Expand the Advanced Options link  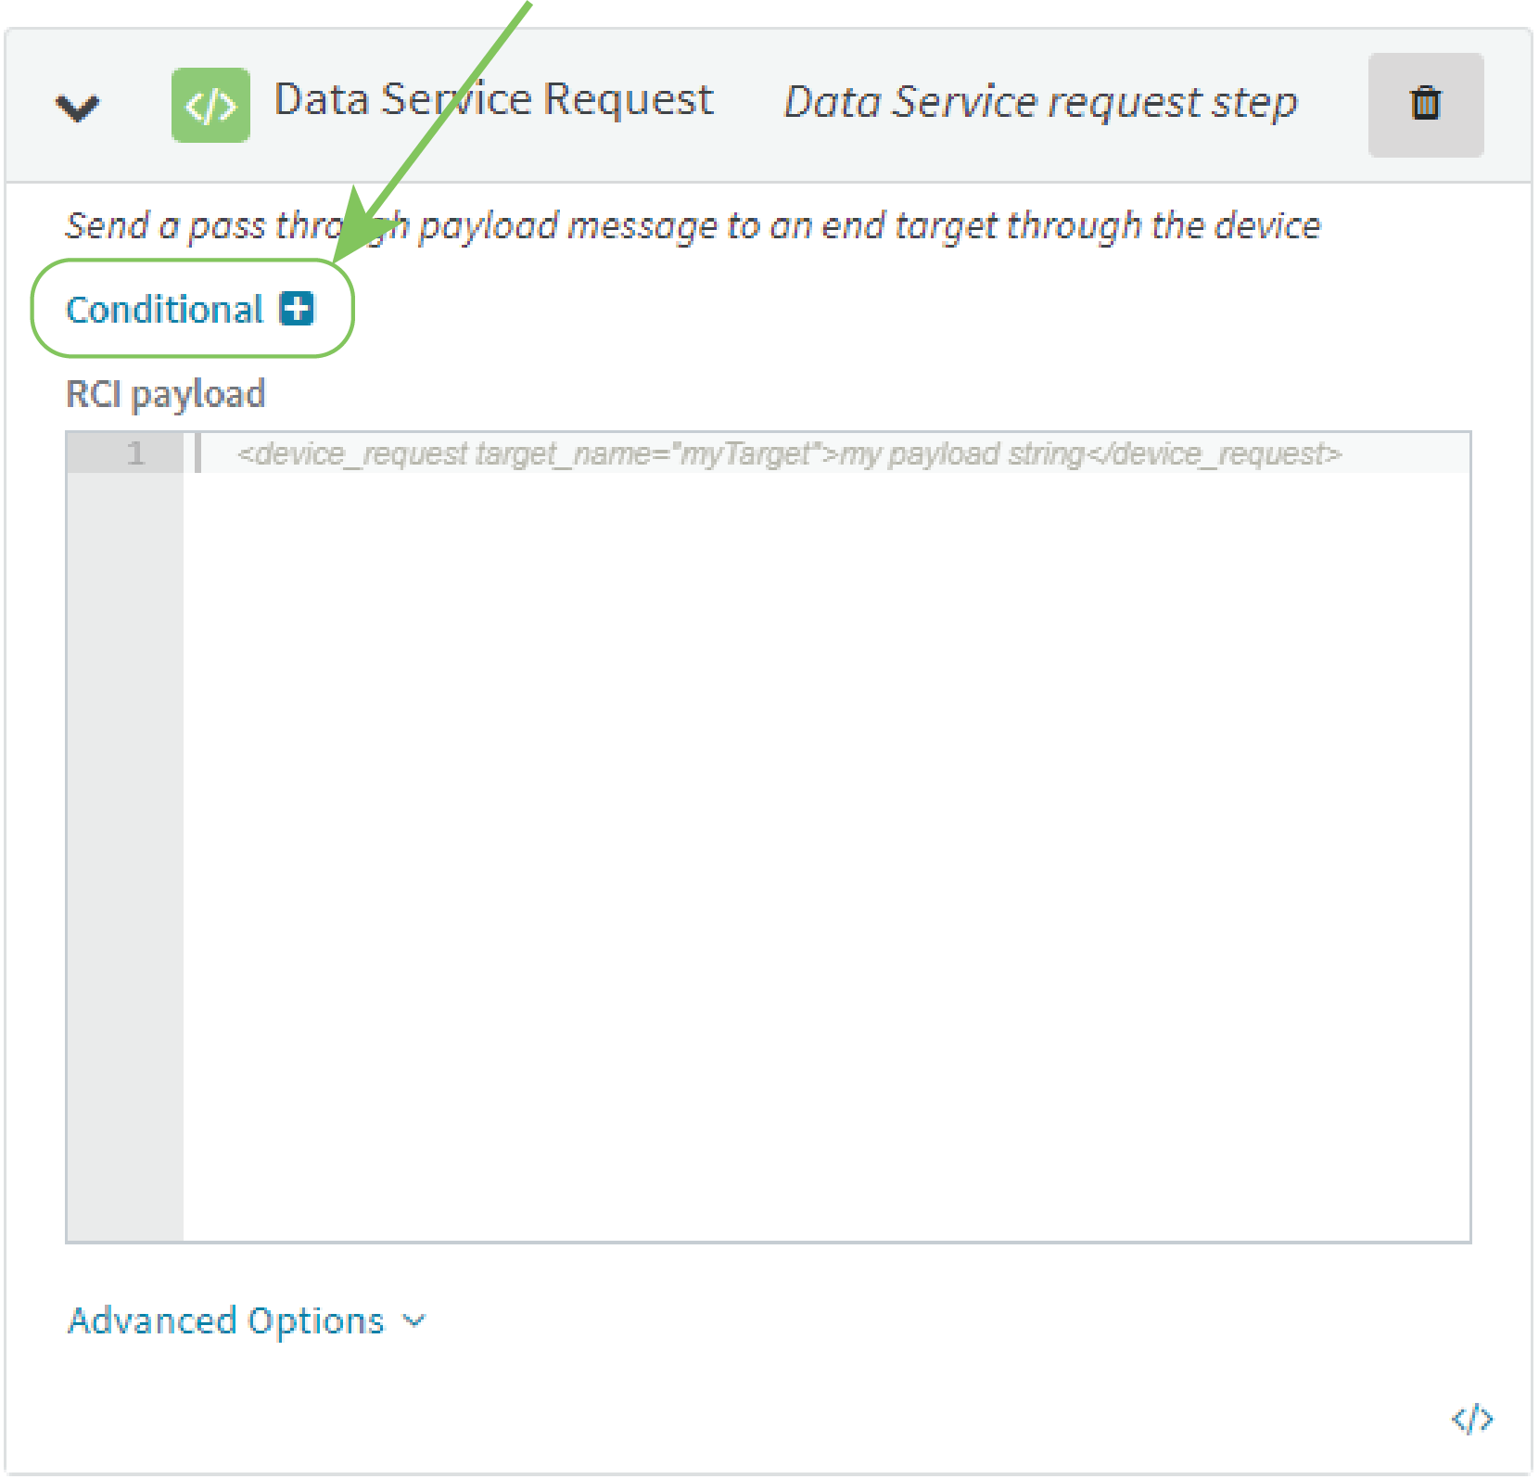[226, 1320]
